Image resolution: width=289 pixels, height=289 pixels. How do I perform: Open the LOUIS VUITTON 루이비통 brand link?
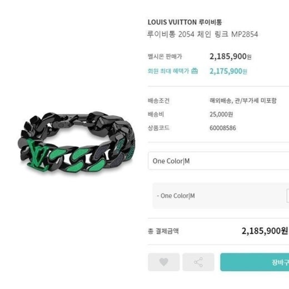185,22
